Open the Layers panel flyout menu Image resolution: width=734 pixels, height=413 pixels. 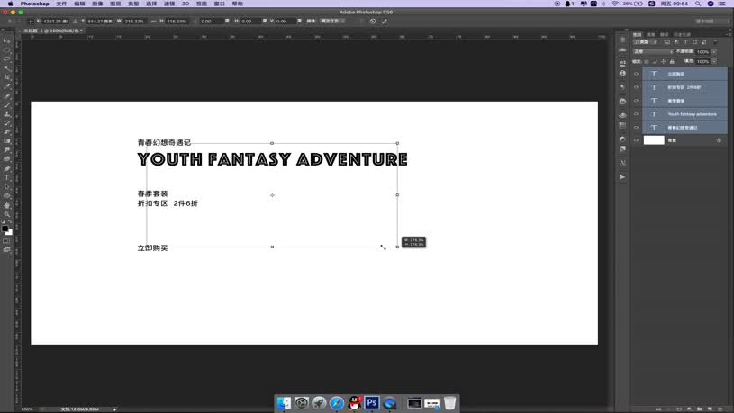tap(727, 34)
